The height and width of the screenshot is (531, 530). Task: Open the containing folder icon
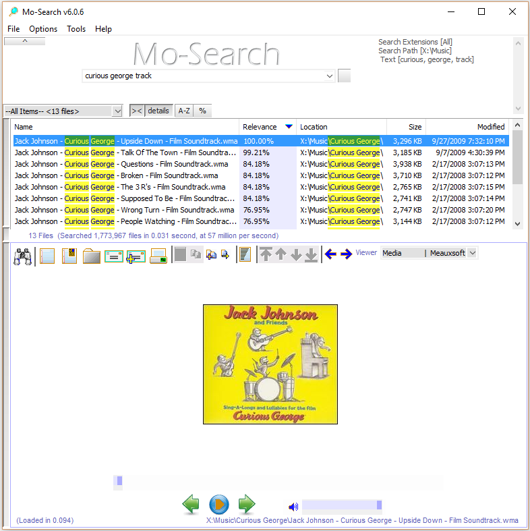pyautogui.click(x=92, y=256)
